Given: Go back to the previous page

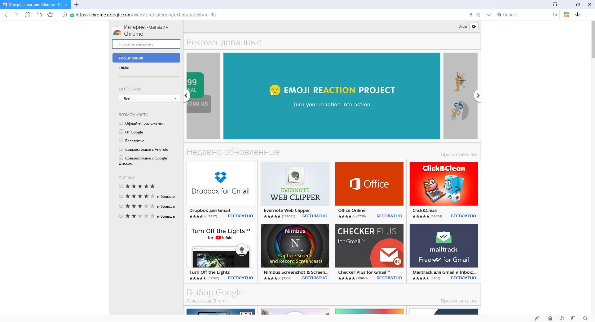Looking at the screenshot, I should click(x=6, y=15).
